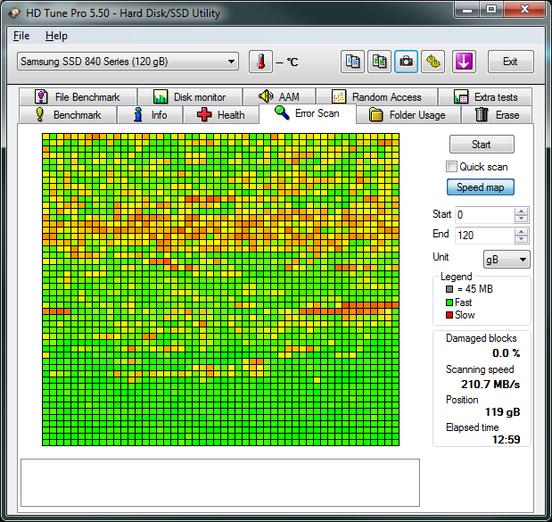Increase the End value with up arrow

tap(521, 232)
